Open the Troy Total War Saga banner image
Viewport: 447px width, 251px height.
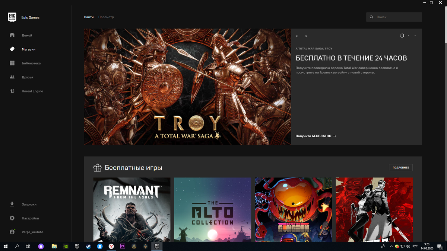point(187,87)
